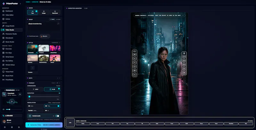Collapse the sidebar with the chevron
This screenshot has width=256, height=130.
20,4
